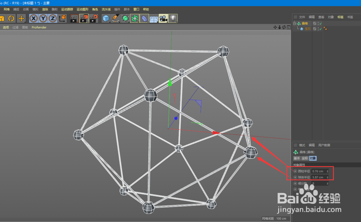Click the attribute manager grip handle
The height and width of the screenshot is (222, 361).
click(295, 145)
